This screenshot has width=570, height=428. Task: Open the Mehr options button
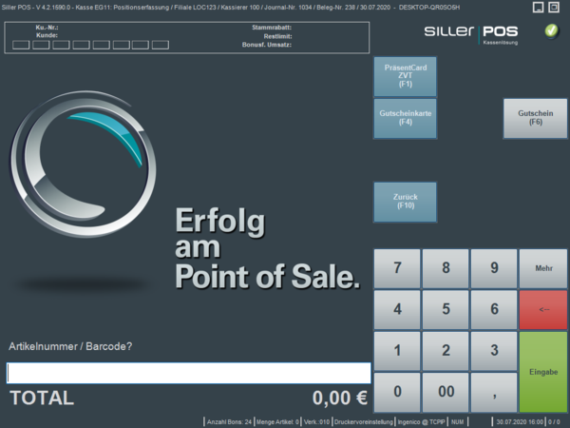[543, 268]
